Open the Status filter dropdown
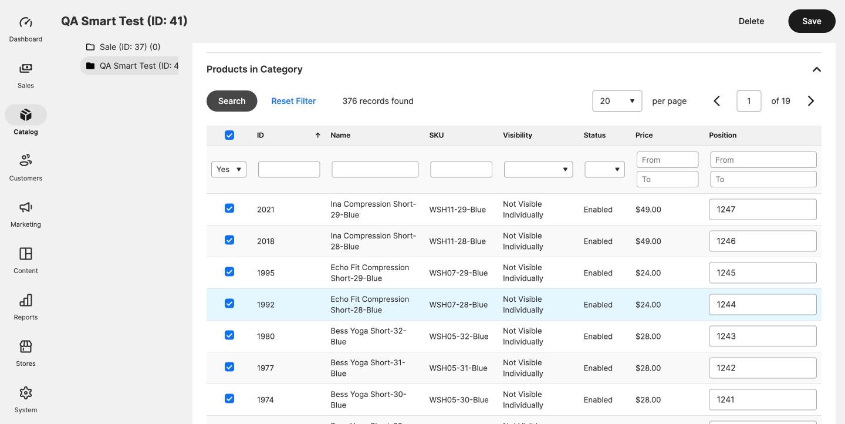Screen dimensions: 845x424 [x=604, y=169]
